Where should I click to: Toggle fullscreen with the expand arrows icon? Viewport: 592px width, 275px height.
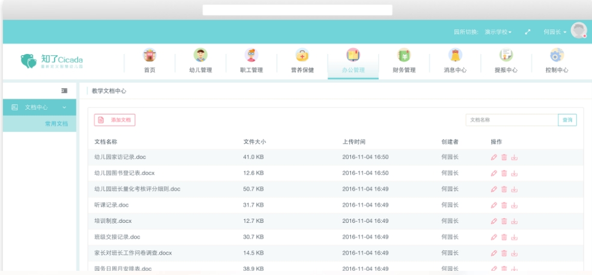pyautogui.click(x=528, y=32)
